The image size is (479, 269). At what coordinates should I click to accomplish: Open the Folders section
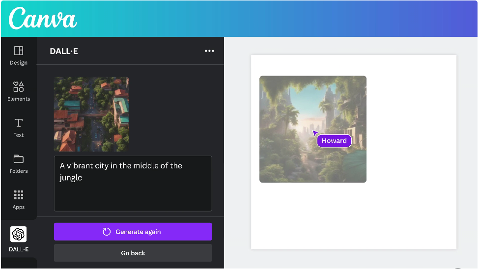[x=19, y=163]
